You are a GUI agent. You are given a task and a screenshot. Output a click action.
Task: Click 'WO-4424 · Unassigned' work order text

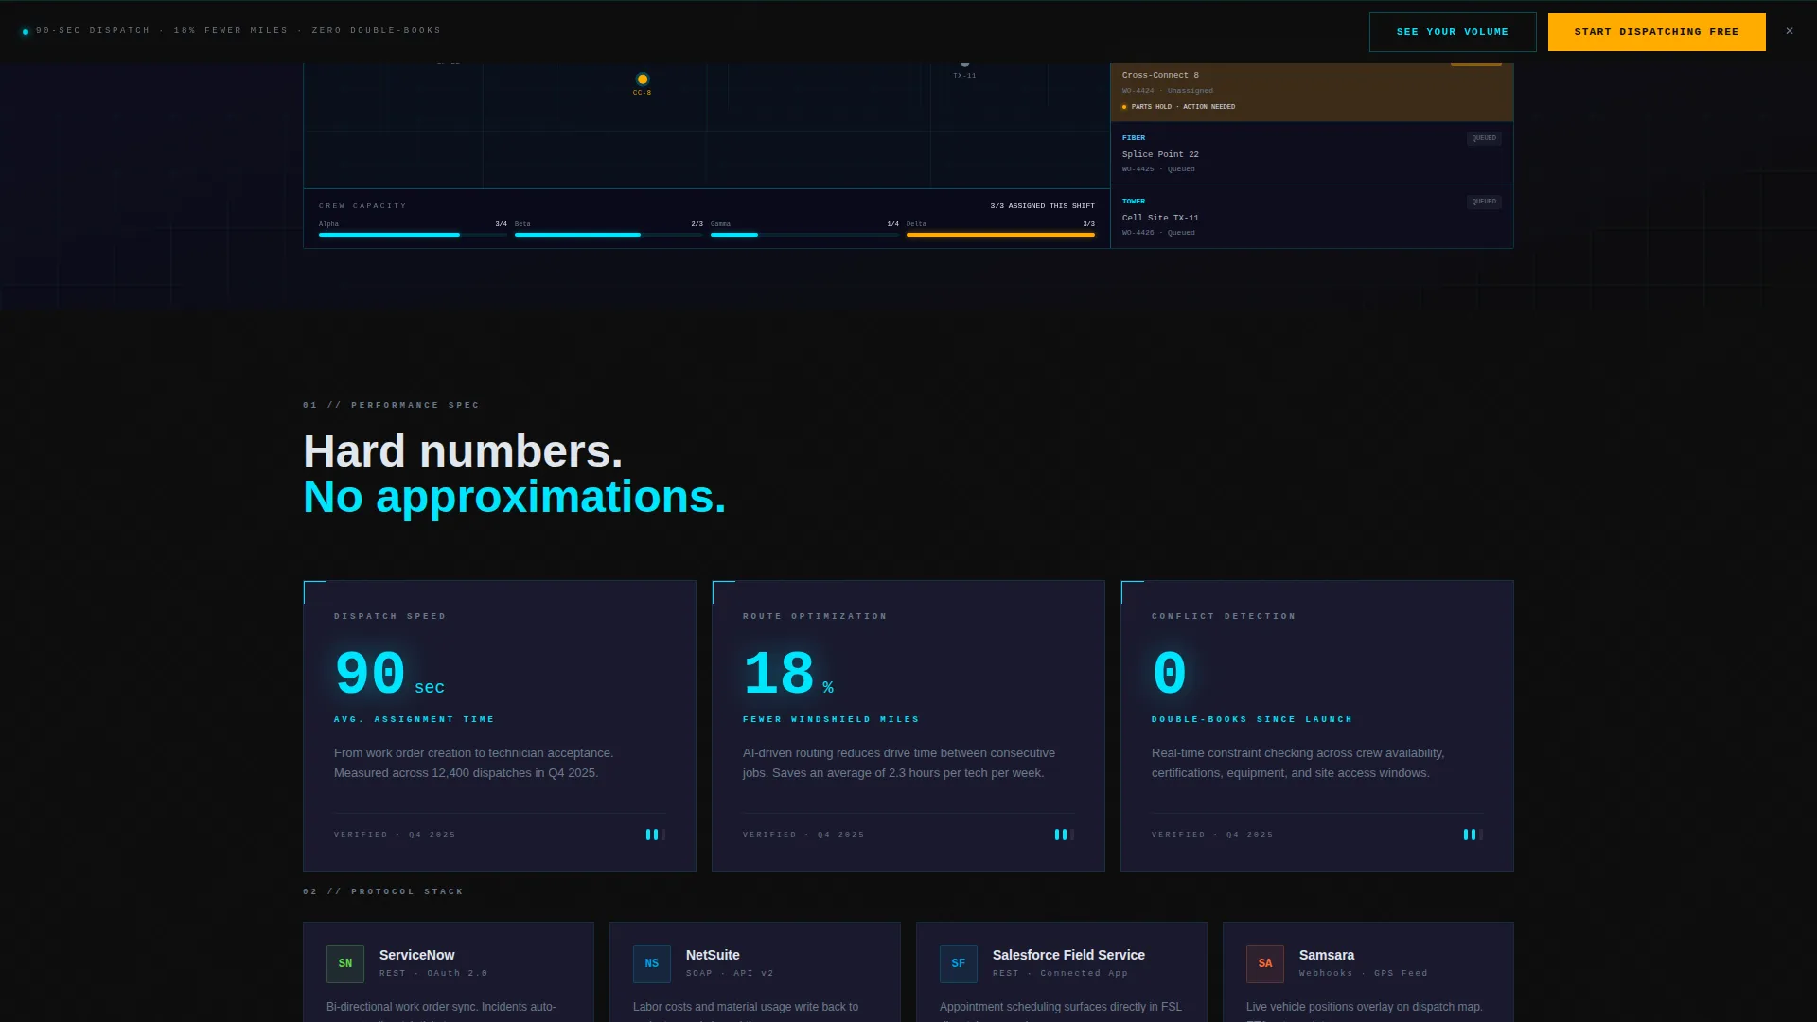pos(1167,91)
